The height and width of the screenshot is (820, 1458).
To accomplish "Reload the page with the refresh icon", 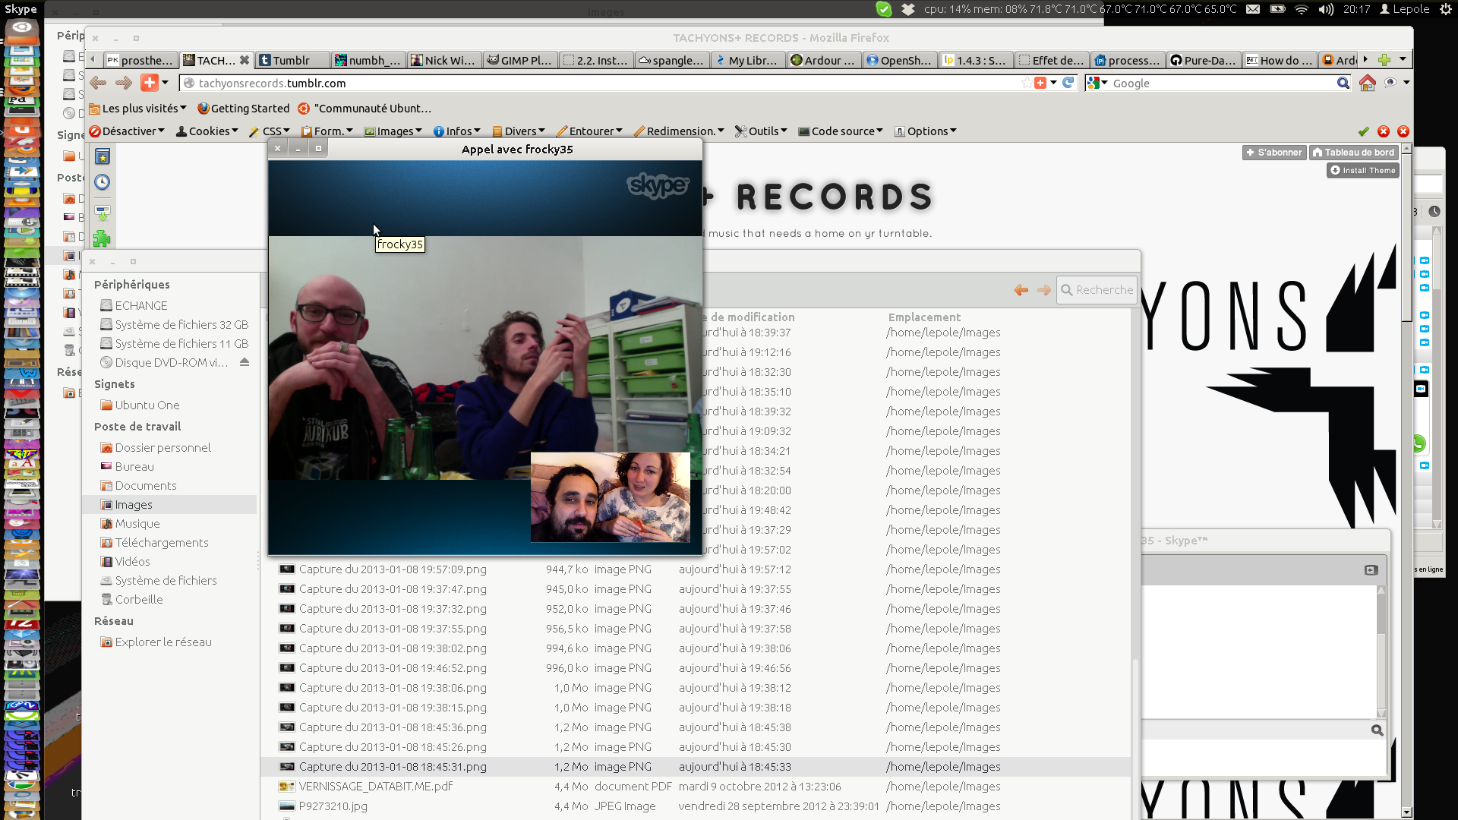I will point(1068,83).
